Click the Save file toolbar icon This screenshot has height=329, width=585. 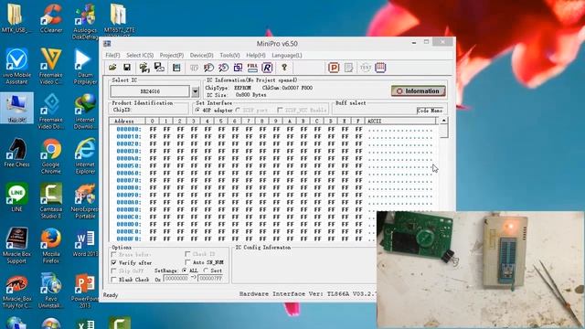127,68
